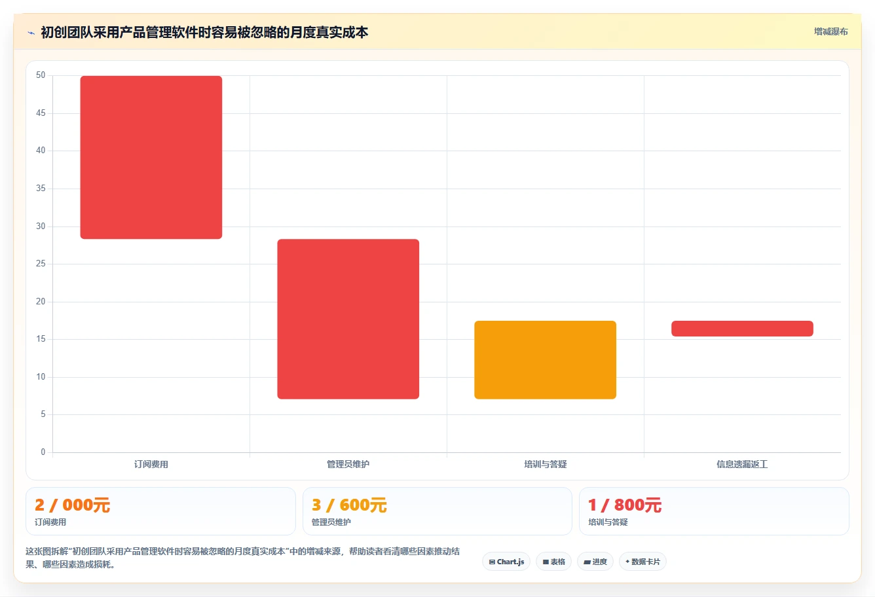This screenshot has height=597, width=875.
Task: Open the 1 / 800元 培训与答疑 card
Action: (x=714, y=511)
